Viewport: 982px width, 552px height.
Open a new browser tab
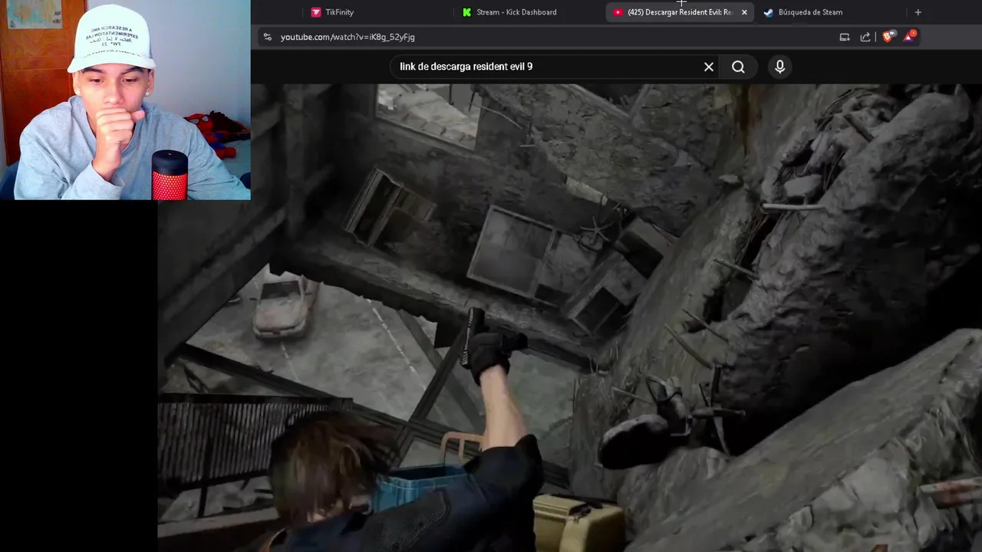pyautogui.click(x=918, y=12)
